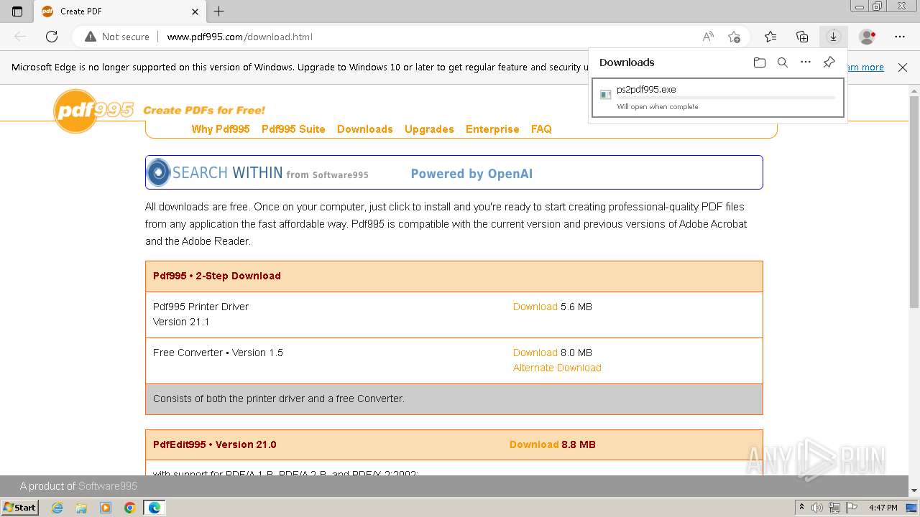The image size is (920, 517).
Task: Click the Create PDFs for Free slogan
Action: [x=204, y=111]
